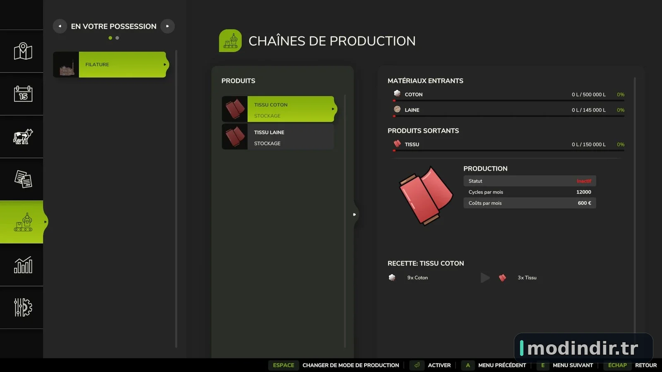Click the En votre possession title
The height and width of the screenshot is (372, 662).
click(x=114, y=26)
